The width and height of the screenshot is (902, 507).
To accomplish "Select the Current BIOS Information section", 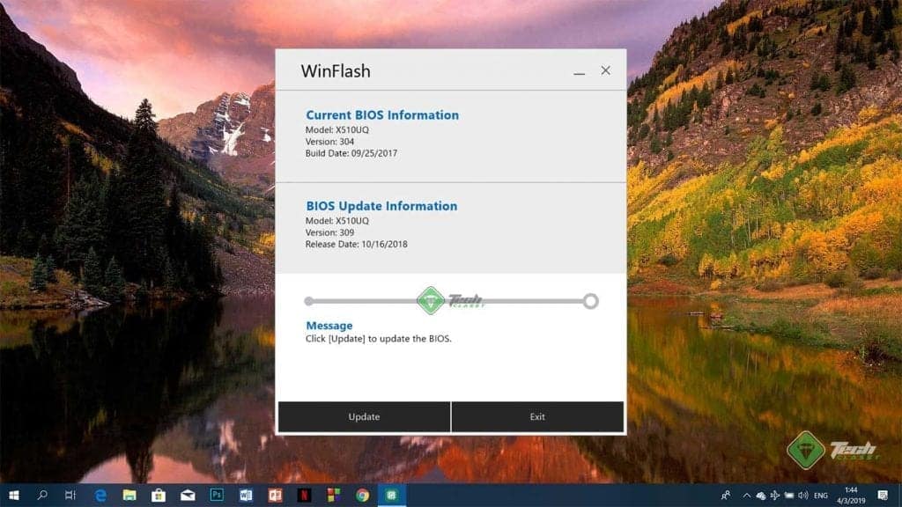I will [x=382, y=115].
